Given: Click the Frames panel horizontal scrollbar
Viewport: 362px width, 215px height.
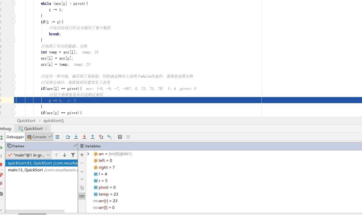Looking at the screenshot, I should coord(35,211).
